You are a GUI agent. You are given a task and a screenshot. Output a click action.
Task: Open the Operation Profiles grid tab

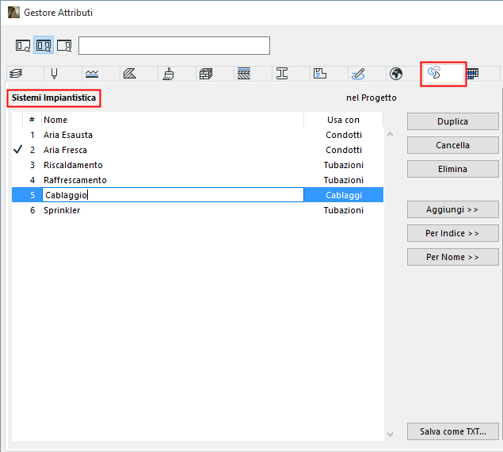click(x=473, y=74)
